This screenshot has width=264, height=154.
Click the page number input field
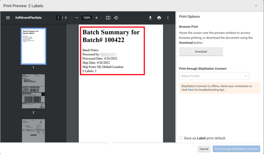(x=58, y=18)
